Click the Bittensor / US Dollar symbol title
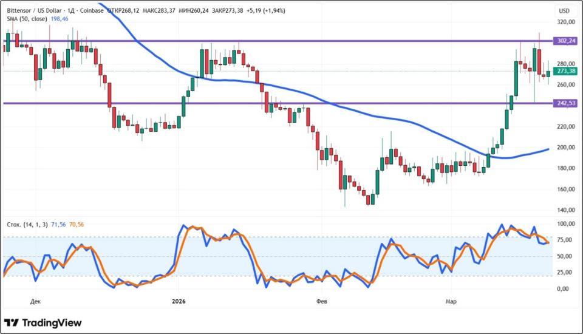The height and width of the screenshot is (334, 583). 35,11
